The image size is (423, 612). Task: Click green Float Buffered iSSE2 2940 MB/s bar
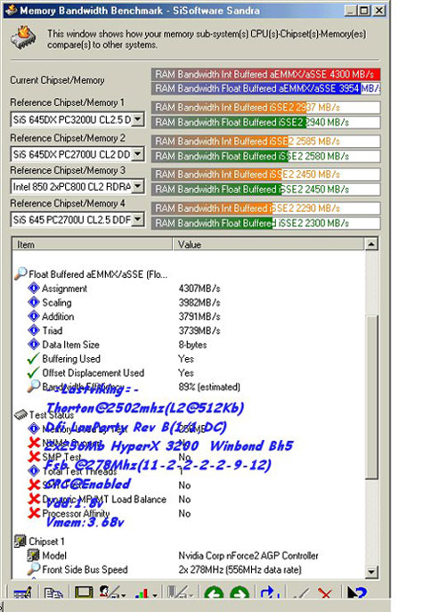point(265,122)
